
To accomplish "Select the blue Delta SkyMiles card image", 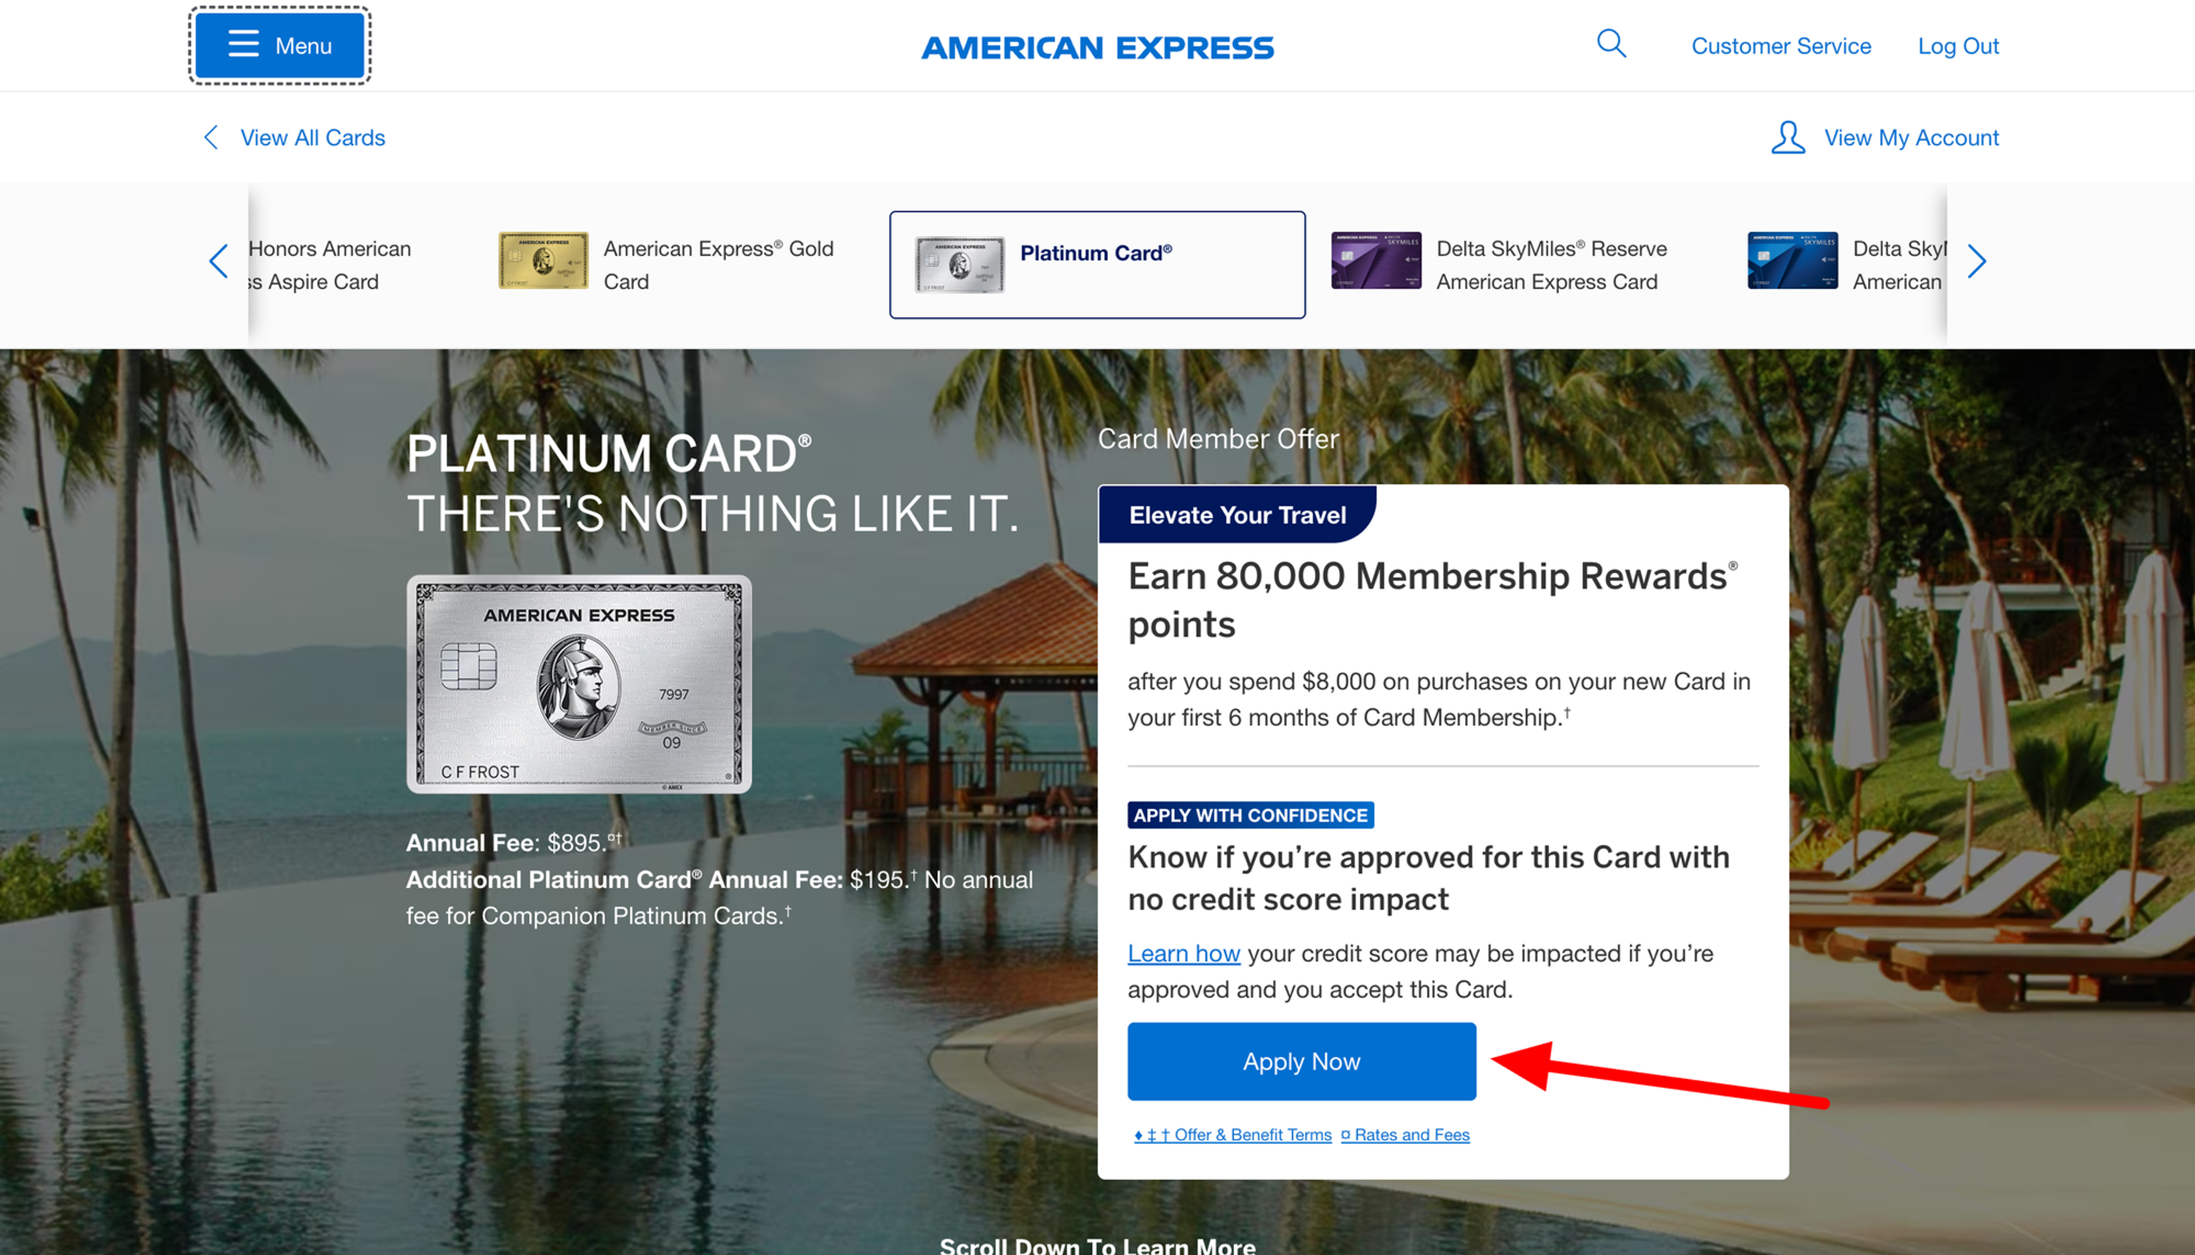I will click(1793, 260).
